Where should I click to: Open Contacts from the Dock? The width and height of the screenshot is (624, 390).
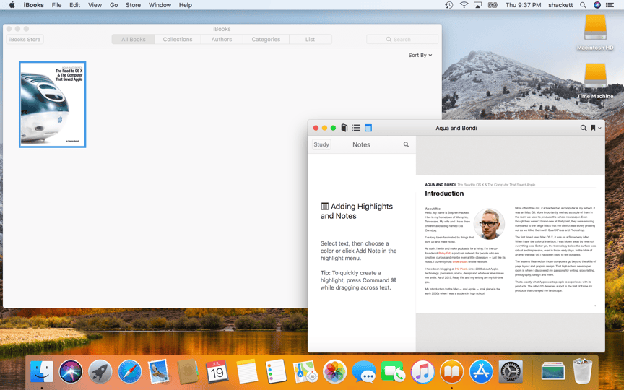pyautogui.click(x=188, y=372)
